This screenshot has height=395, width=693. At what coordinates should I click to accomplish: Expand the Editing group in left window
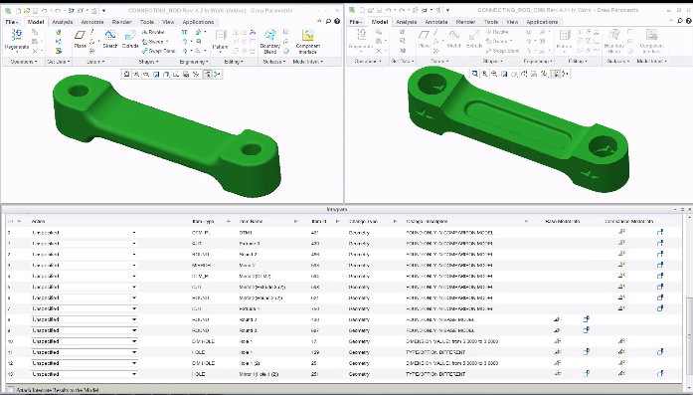[233, 62]
